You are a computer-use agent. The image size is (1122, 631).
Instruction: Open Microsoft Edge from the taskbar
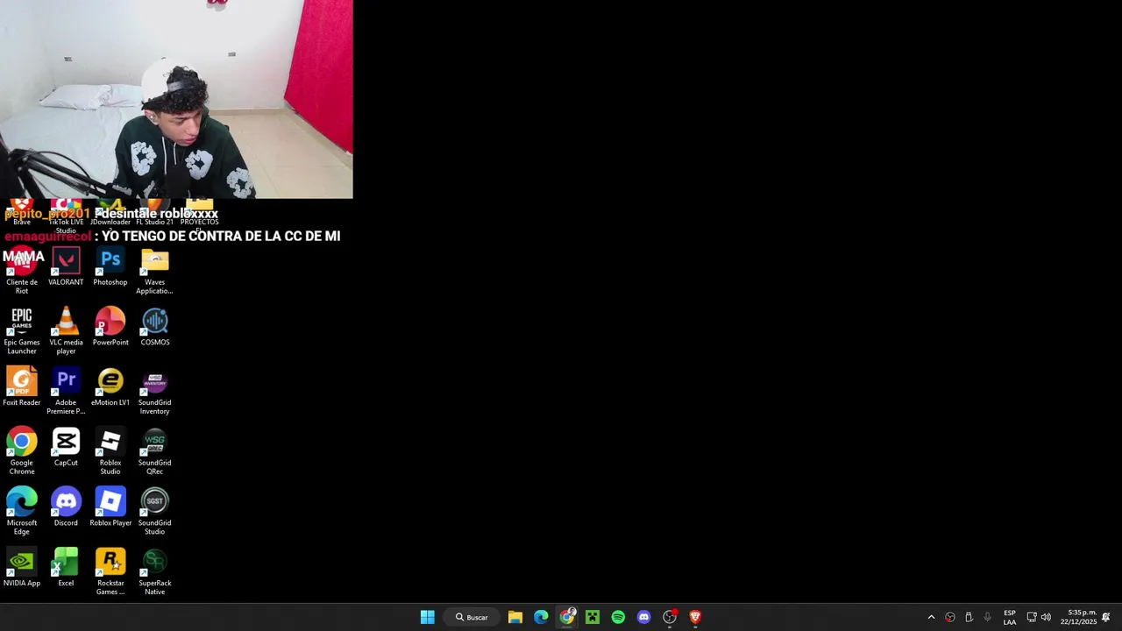(x=541, y=617)
